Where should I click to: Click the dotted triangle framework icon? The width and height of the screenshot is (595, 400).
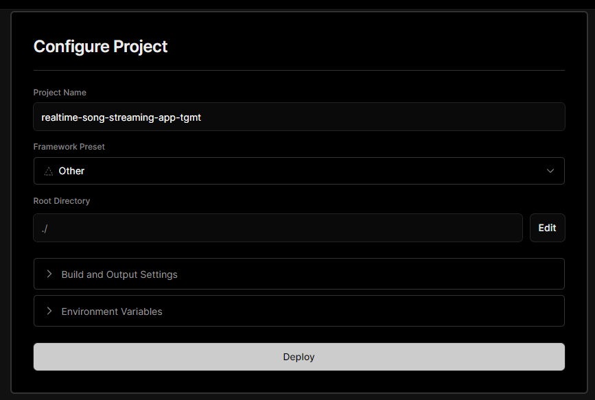point(48,171)
